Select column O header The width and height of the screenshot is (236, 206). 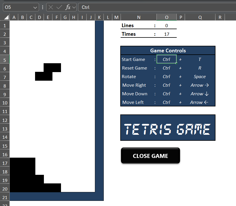(167, 17)
